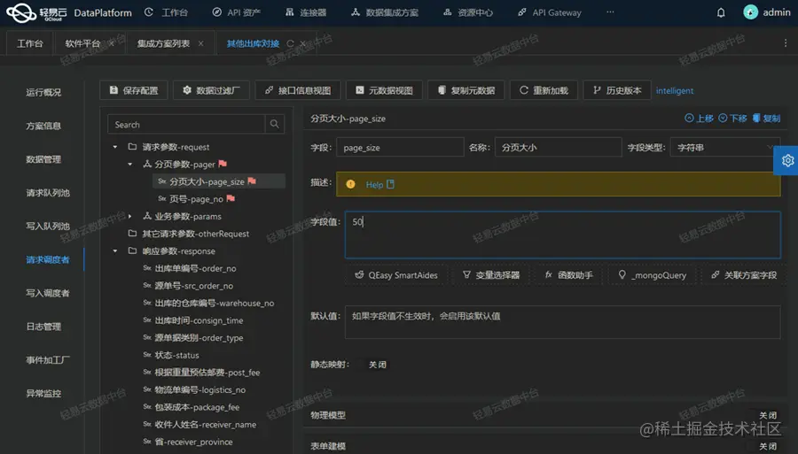Image resolution: width=798 pixels, height=454 pixels.
Task: Click the tab bar three-dot menu
Action: [786, 43]
